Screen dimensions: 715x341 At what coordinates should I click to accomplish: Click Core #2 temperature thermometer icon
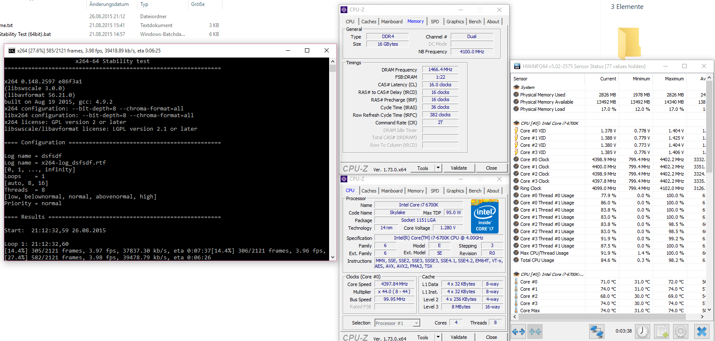pos(516,296)
